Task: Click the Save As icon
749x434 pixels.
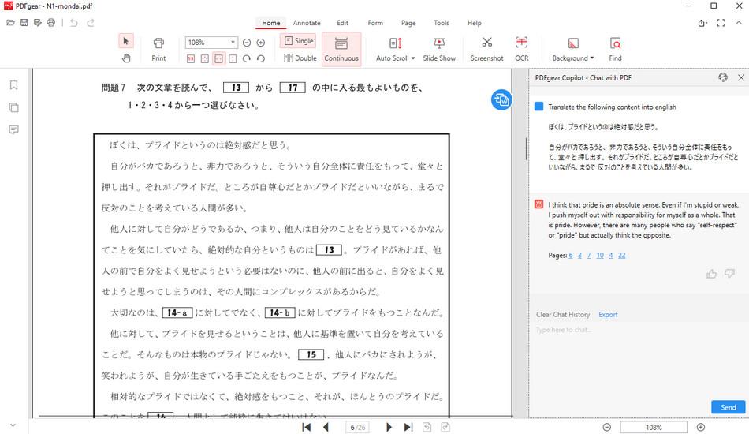Action: point(37,22)
